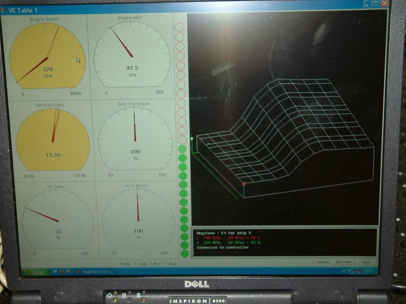406x304 pixels.
Task: Open the Windows Start menu
Action: pos(35,272)
